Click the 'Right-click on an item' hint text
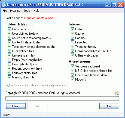125x118 pixels. 37,85
